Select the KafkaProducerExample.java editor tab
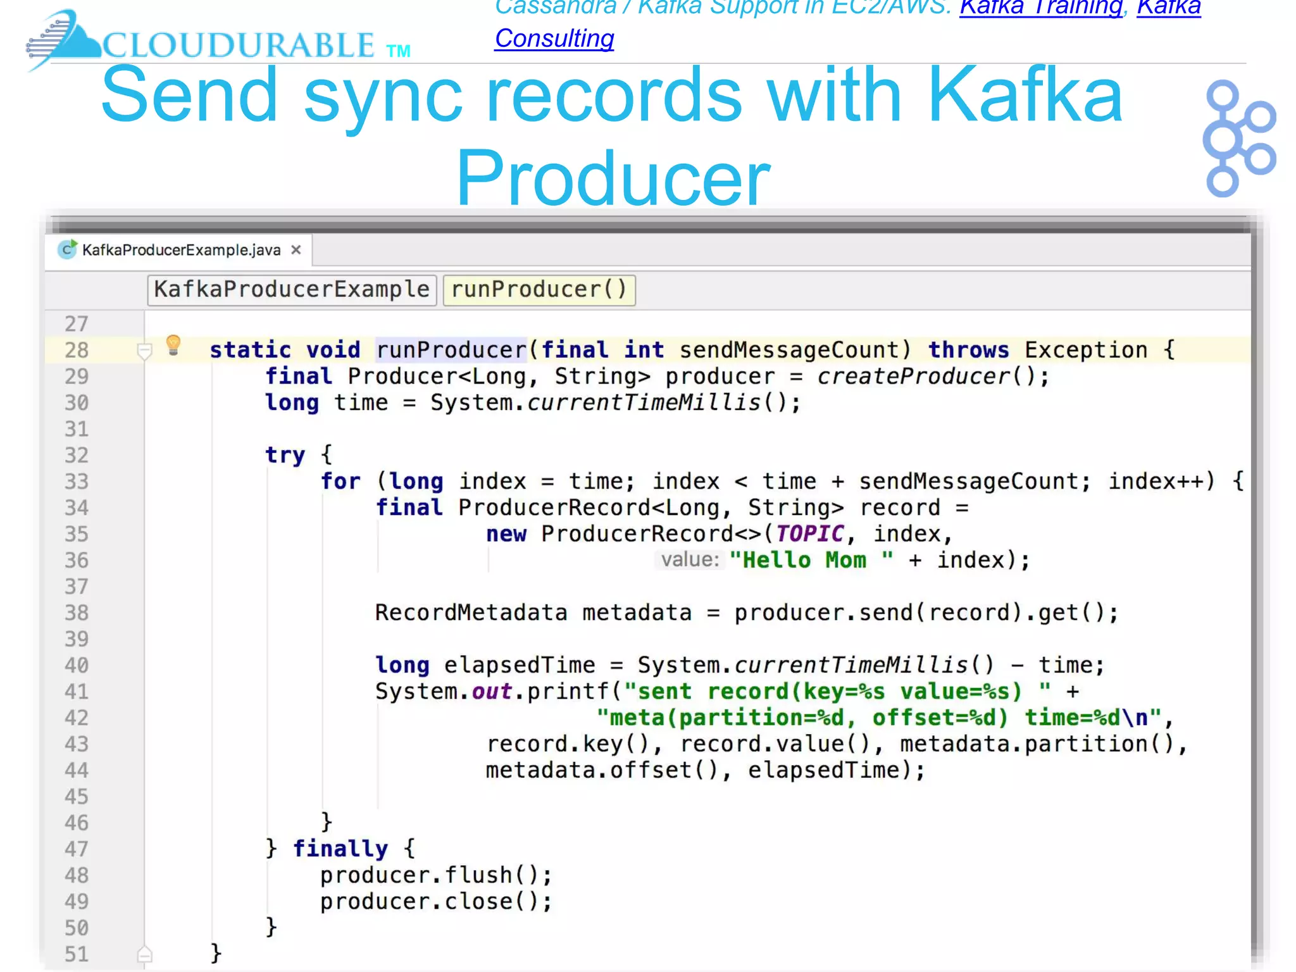Viewport: 1296px width, 972px height. 181,250
